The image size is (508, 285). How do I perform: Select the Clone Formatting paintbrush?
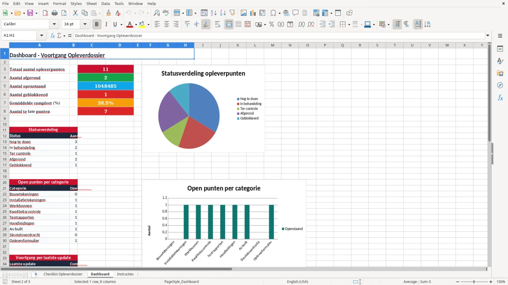coord(109,13)
